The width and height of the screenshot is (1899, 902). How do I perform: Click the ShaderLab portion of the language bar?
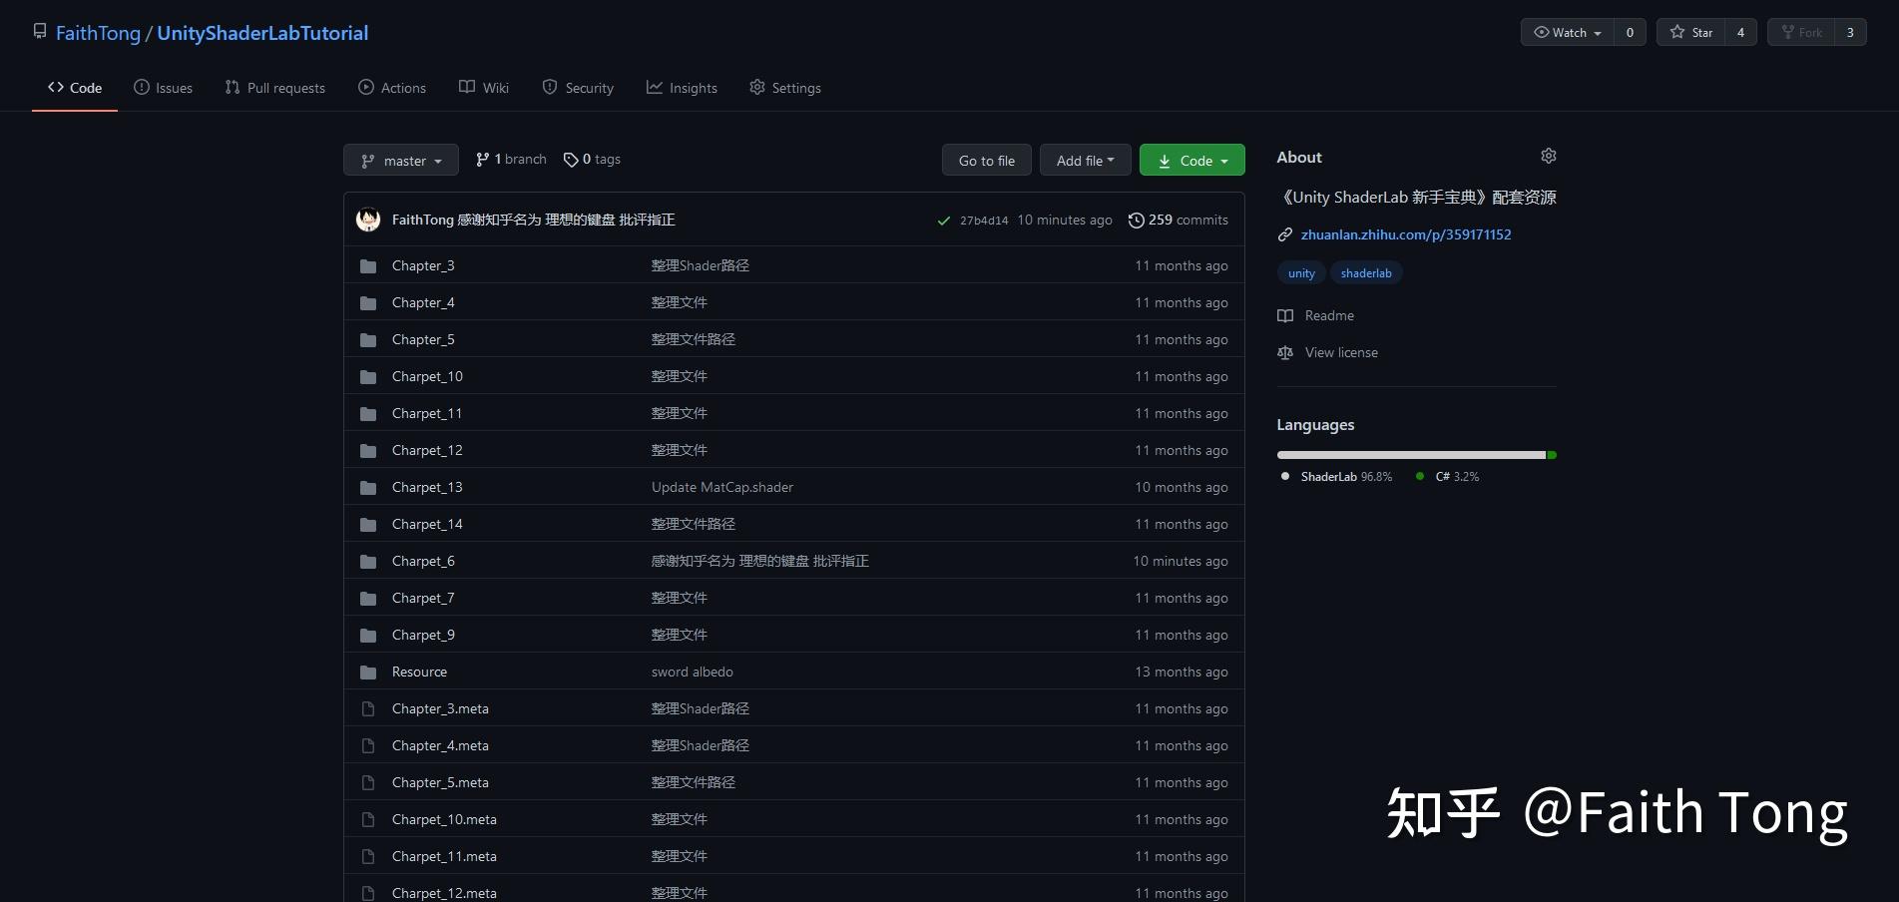point(1407,455)
